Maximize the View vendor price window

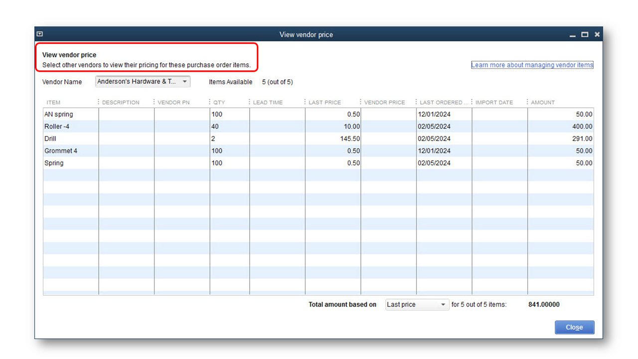pyautogui.click(x=585, y=34)
